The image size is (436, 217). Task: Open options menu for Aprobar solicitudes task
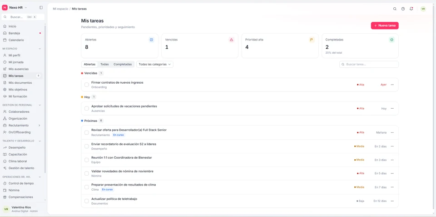tap(392, 108)
